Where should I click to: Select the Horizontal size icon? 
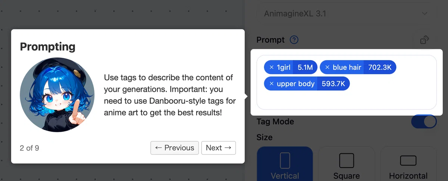tap(408, 160)
